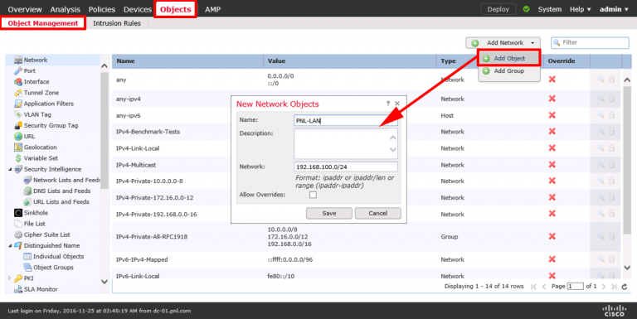Open the Add Network dropdown

point(503,42)
